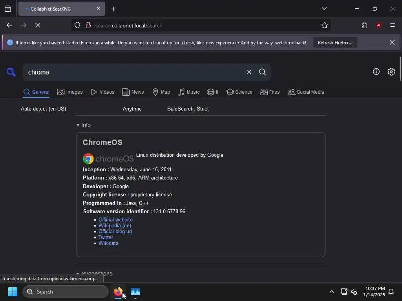Open the Extensions puzzle icon
The width and height of the screenshot is (402, 301).
(x=364, y=25)
